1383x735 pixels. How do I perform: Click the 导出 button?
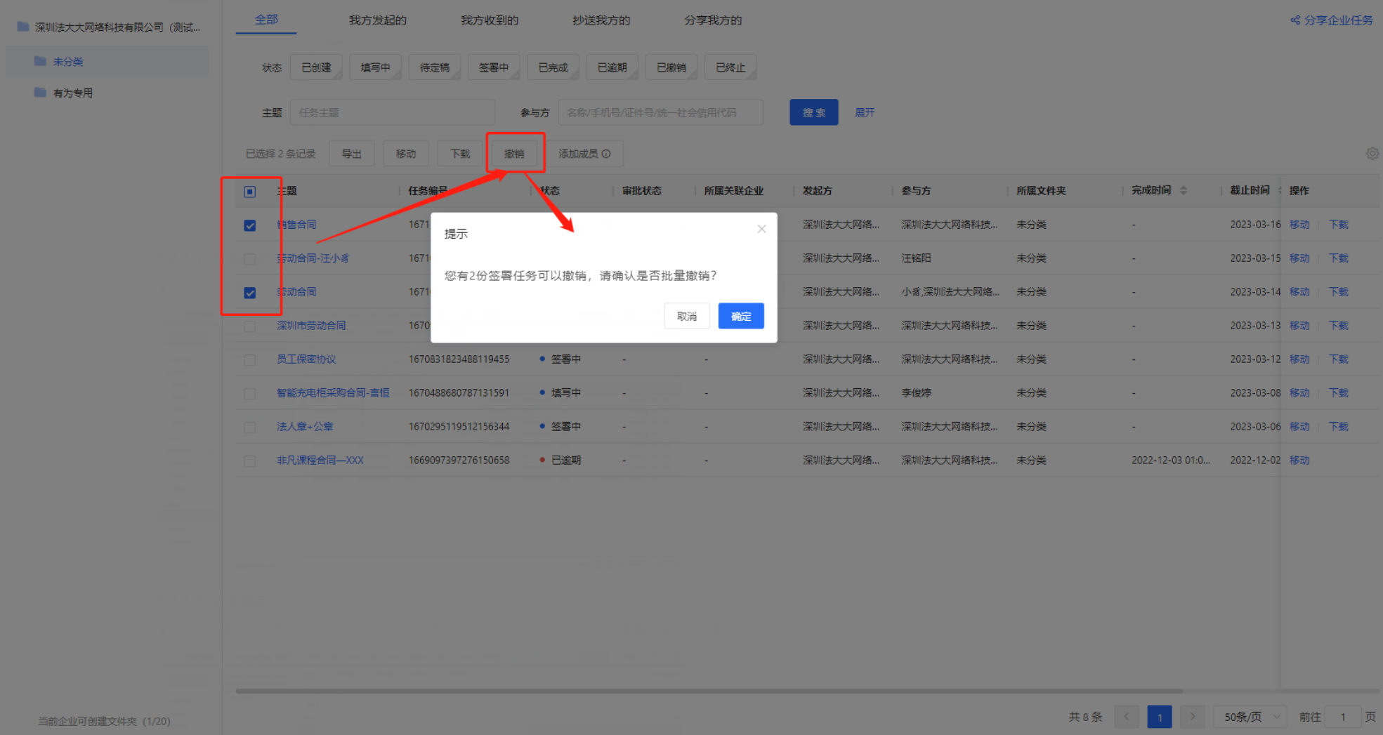coord(351,154)
